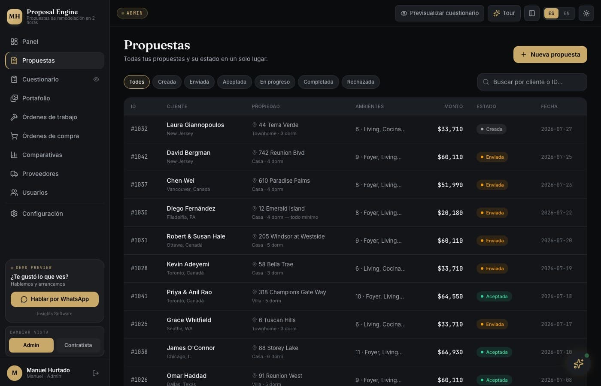Focus the Buscar por cliente o ID field
The image size is (601, 386).
(x=532, y=82)
